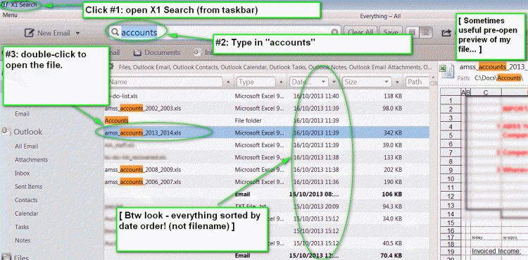
Task: Select Tasks in the sidebar
Action: coord(22,227)
